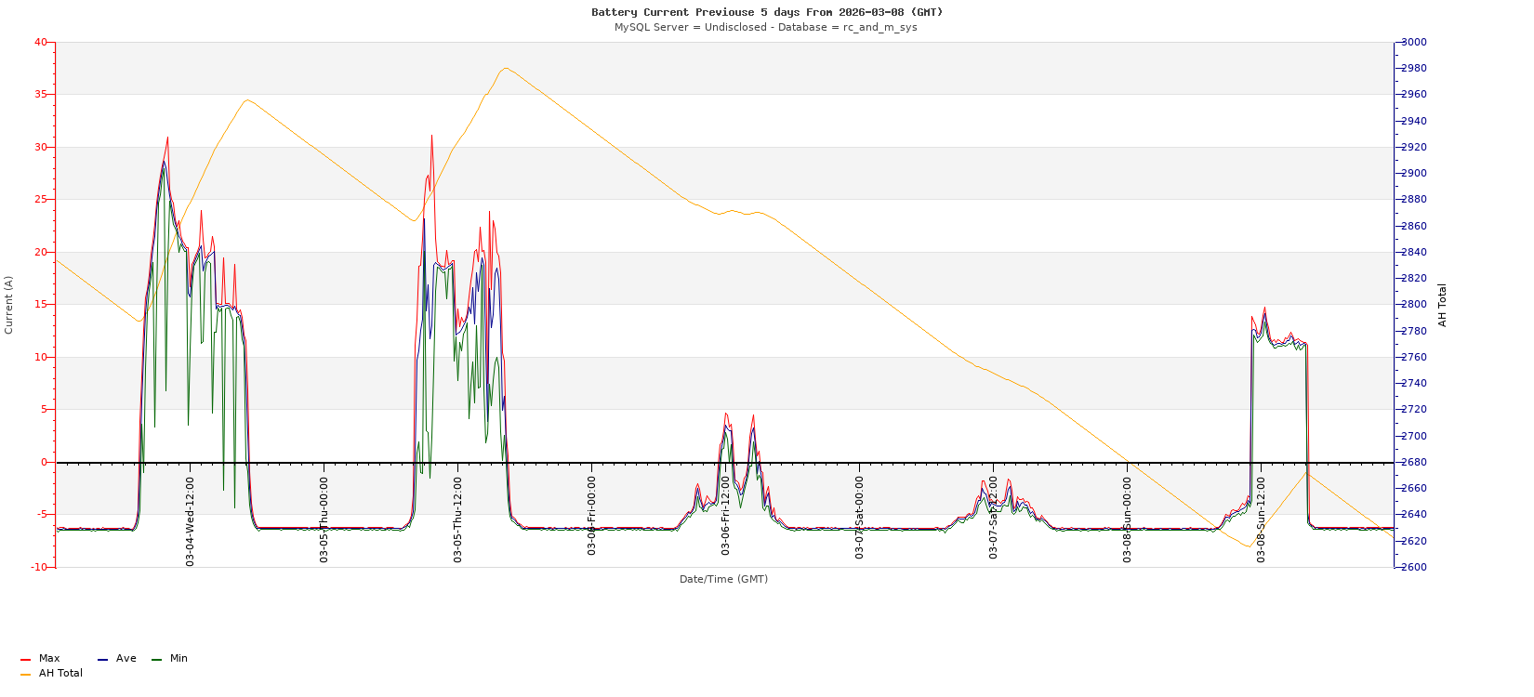Click the 2600 tick on the right axis
The image size is (1534, 697).
point(1413,567)
